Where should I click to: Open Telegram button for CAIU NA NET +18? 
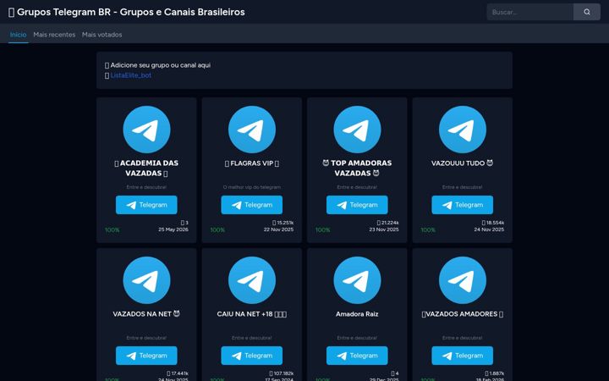tap(252, 356)
